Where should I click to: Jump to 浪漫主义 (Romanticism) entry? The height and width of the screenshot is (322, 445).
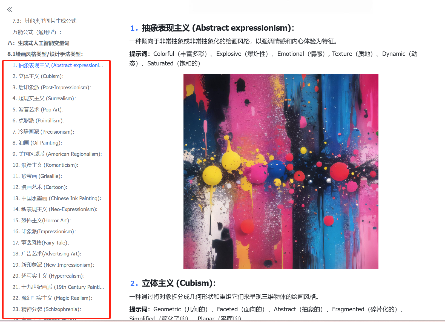point(45,165)
